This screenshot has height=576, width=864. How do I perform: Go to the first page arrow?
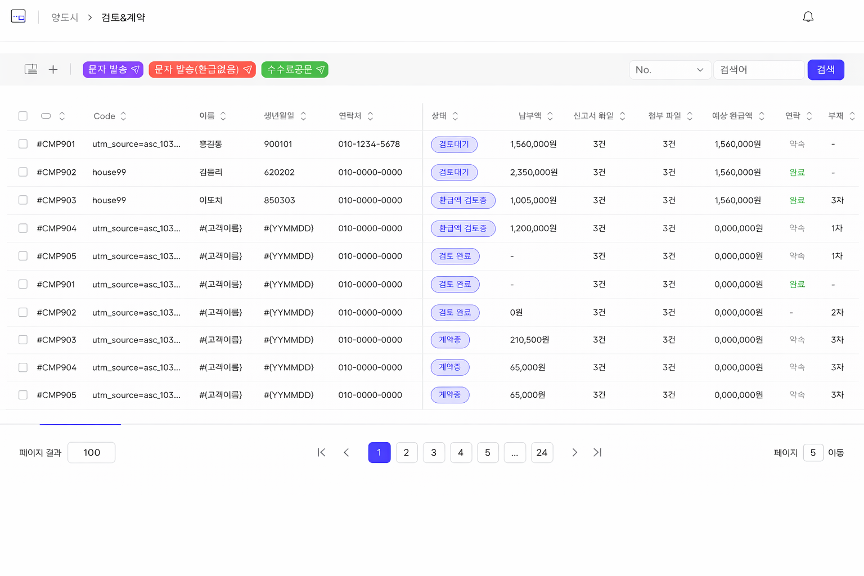pos(321,452)
